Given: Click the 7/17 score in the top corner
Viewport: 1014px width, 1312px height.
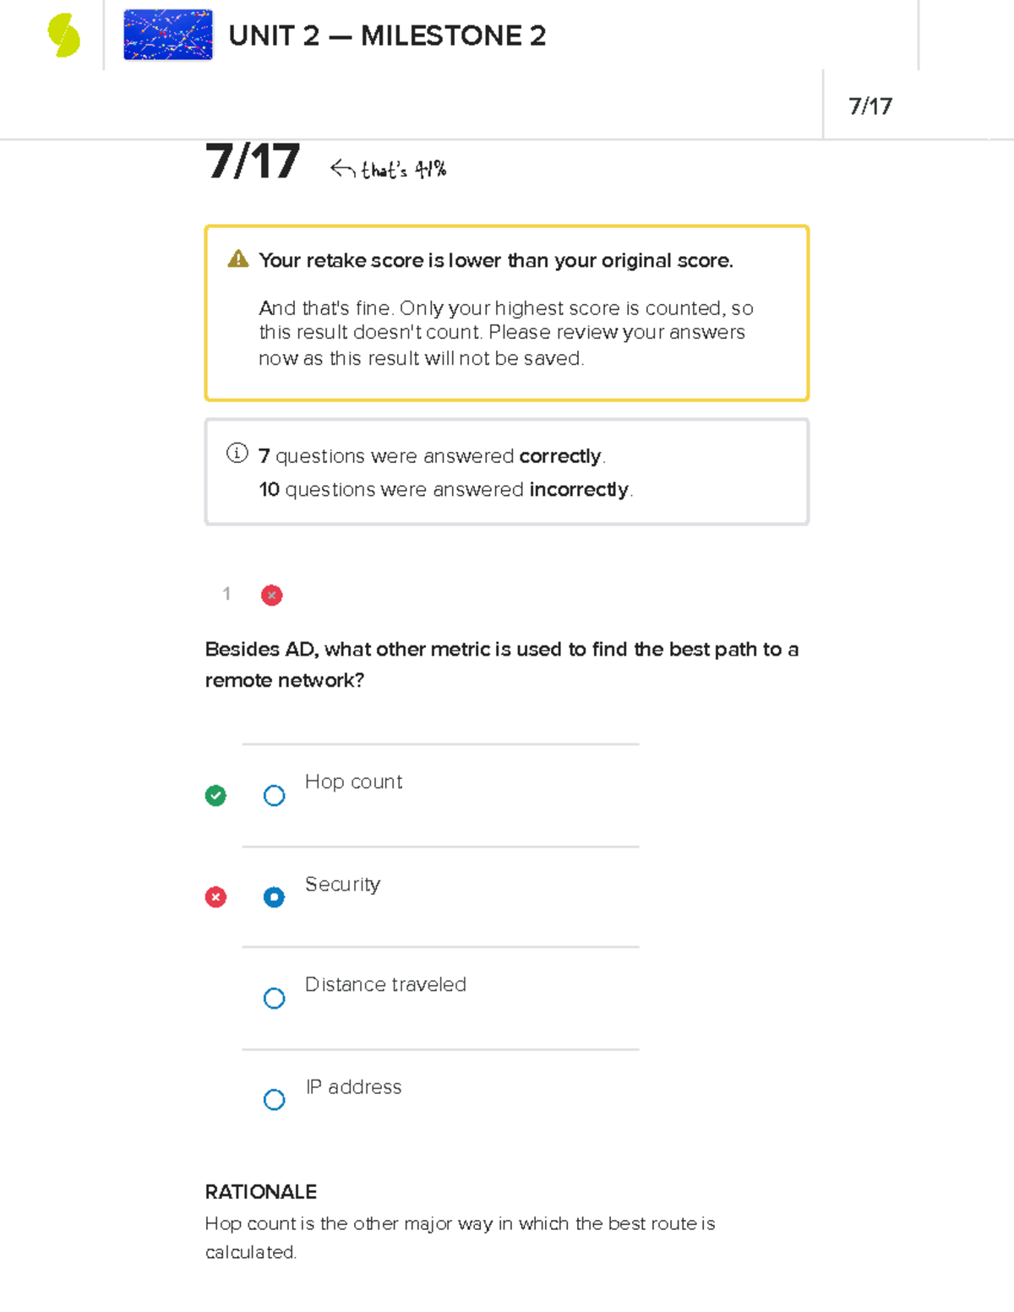Looking at the screenshot, I should click(870, 105).
